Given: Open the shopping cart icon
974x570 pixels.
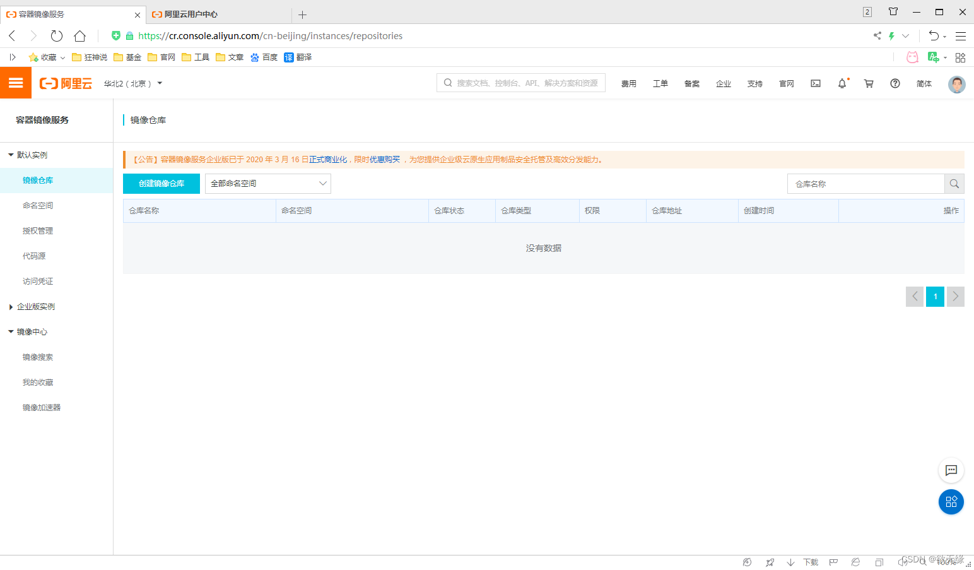Looking at the screenshot, I should point(869,83).
